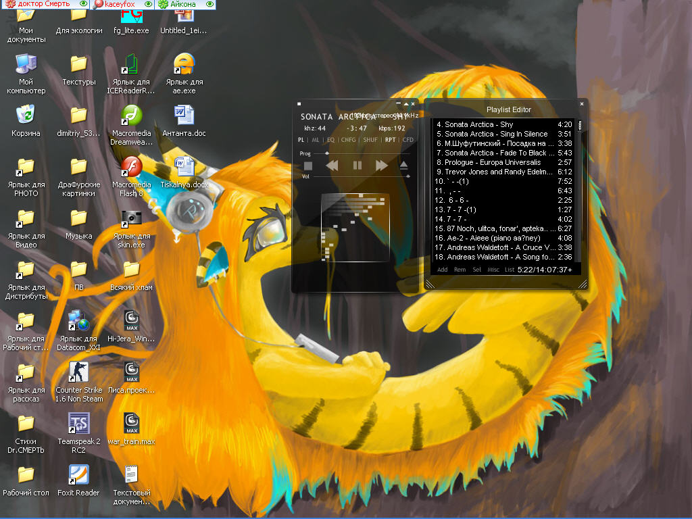Open Стихи Dr.СМЕРТЬ folder

26,424
